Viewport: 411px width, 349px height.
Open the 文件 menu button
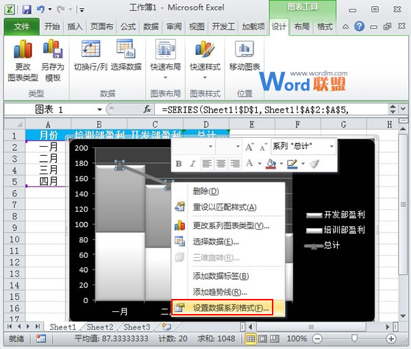pyautogui.click(x=21, y=27)
